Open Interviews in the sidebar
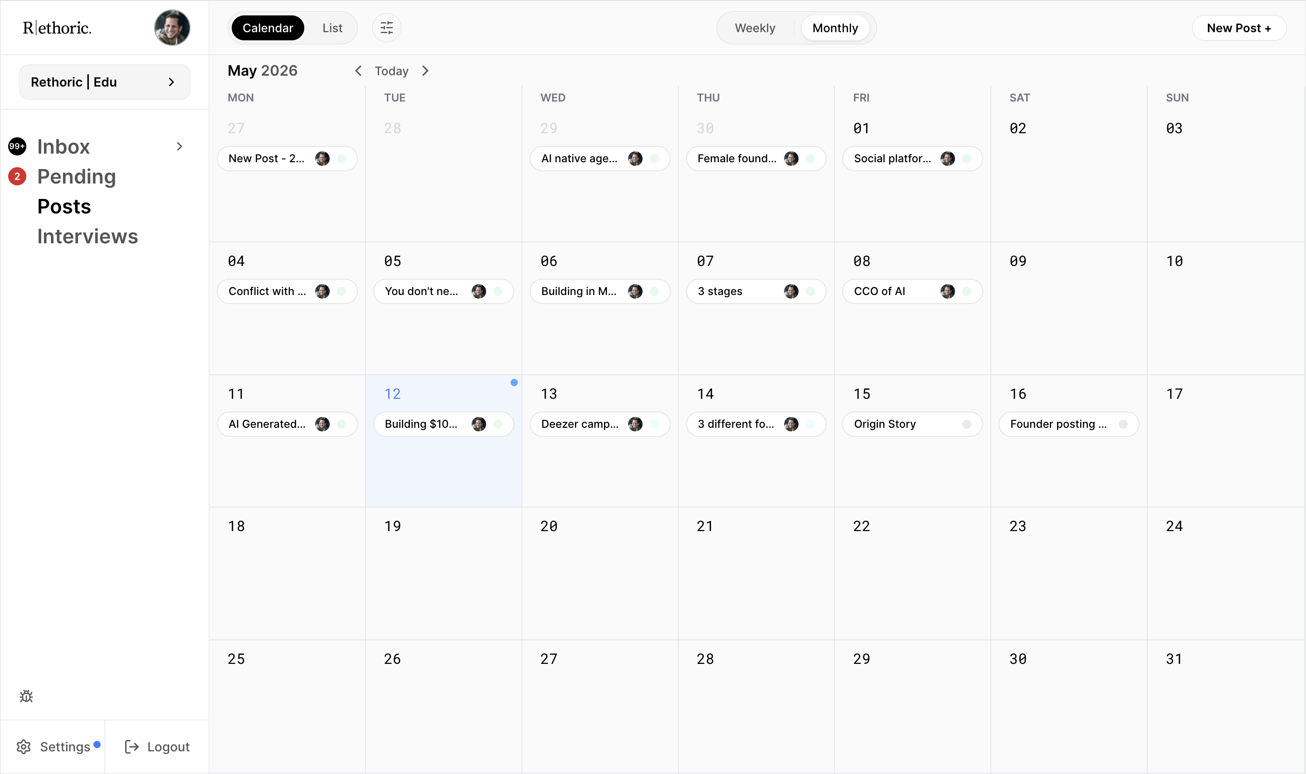 88,236
